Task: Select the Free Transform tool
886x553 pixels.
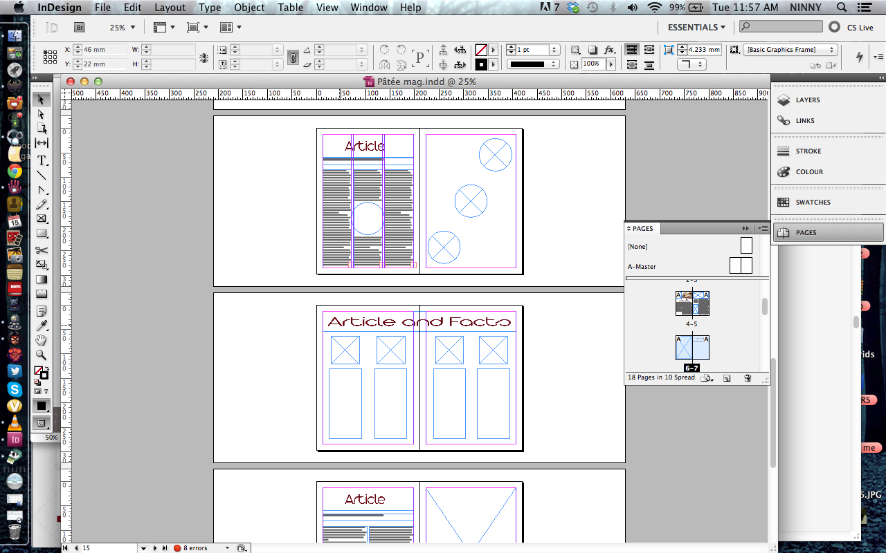Action: click(x=42, y=265)
